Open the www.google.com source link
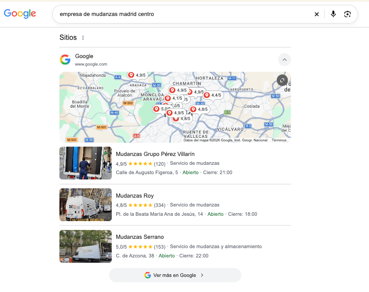The image size is (369, 292). (x=91, y=64)
